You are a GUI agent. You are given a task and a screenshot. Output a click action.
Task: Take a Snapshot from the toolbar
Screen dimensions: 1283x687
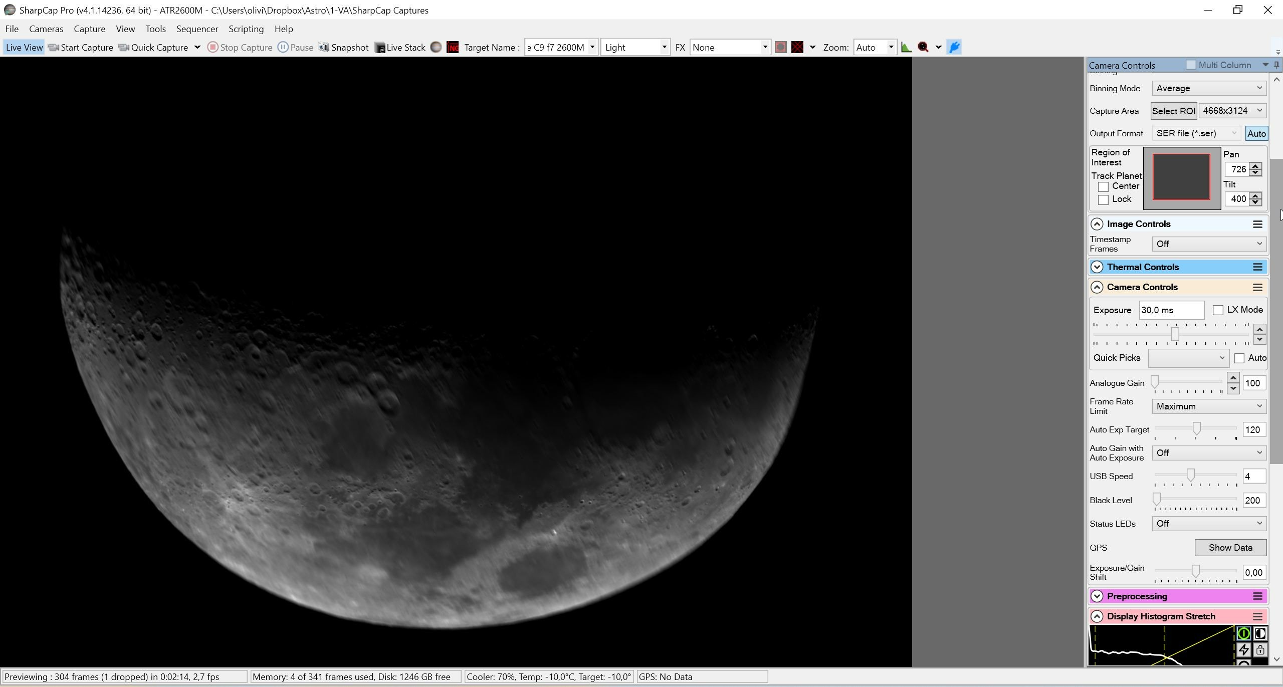pyautogui.click(x=344, y=47)
